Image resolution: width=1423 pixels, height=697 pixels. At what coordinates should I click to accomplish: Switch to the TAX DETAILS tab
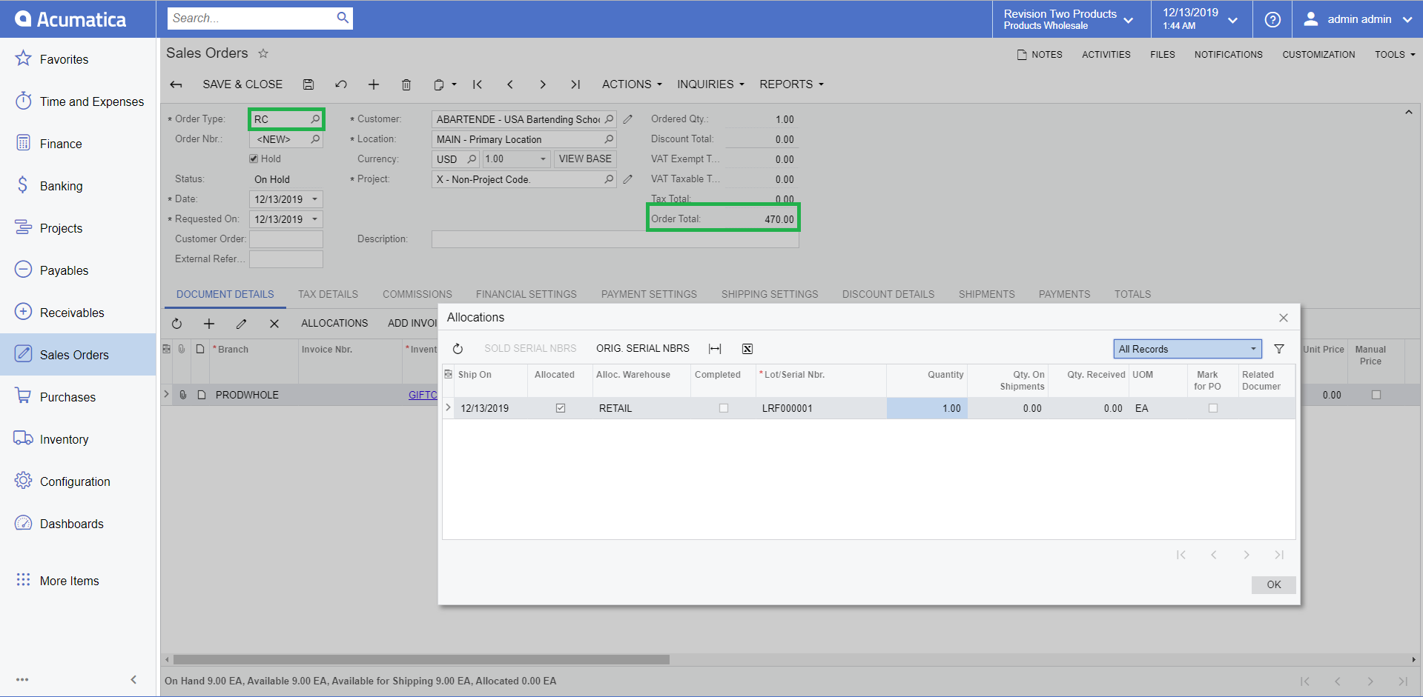tap(328, 294)
